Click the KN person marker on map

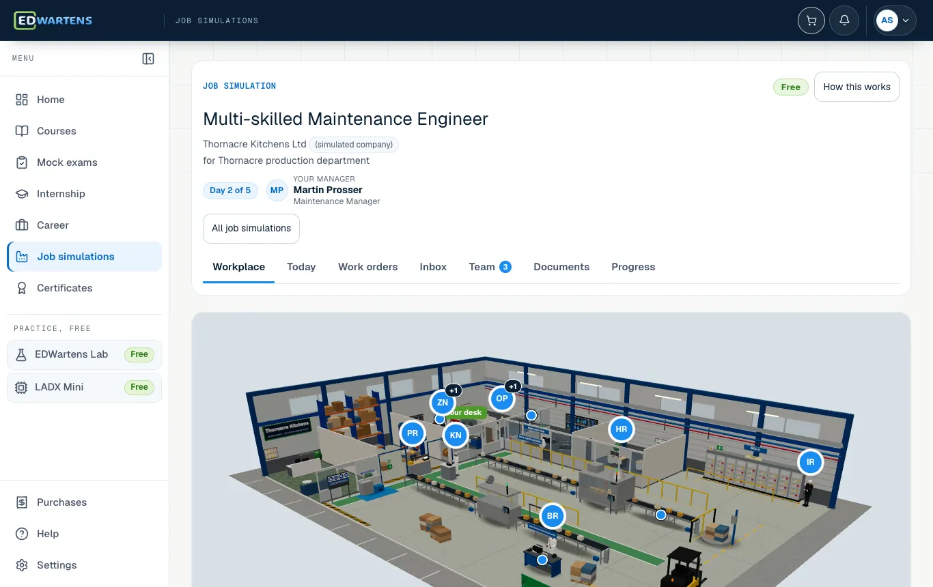pyautogui.click(x=456, y=435)
